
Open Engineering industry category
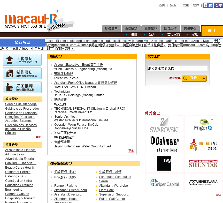coord(14,190)
